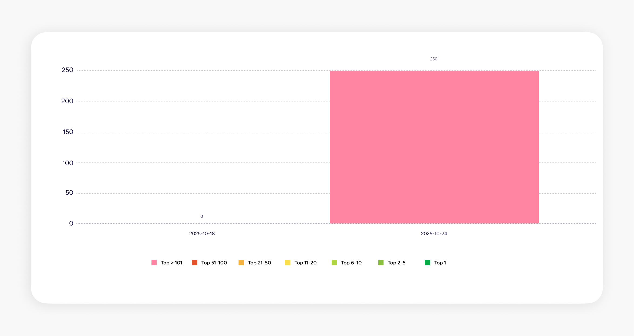The height and width of the screenshot is (336, 634).
Task: Click the lime Top 6-10 legend swatch
Action: point(334,263)
